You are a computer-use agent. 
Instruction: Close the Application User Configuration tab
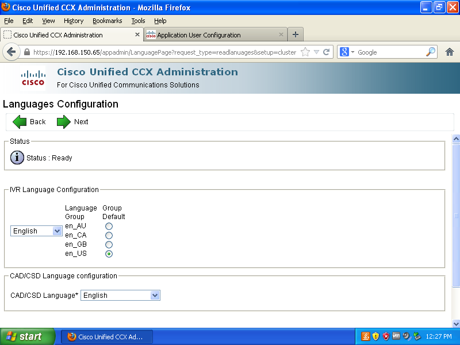click(281, 34)
